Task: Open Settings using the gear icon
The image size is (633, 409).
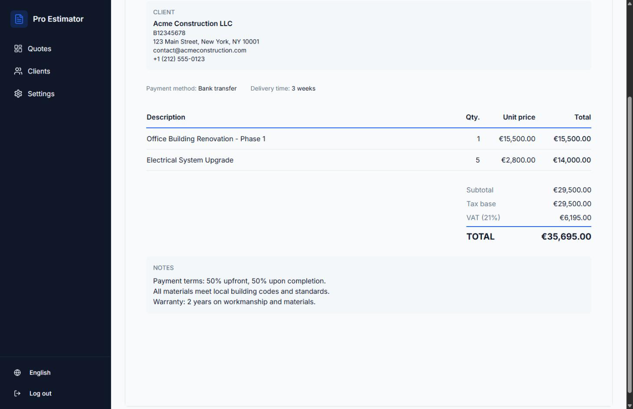Action: pos(18,93)
